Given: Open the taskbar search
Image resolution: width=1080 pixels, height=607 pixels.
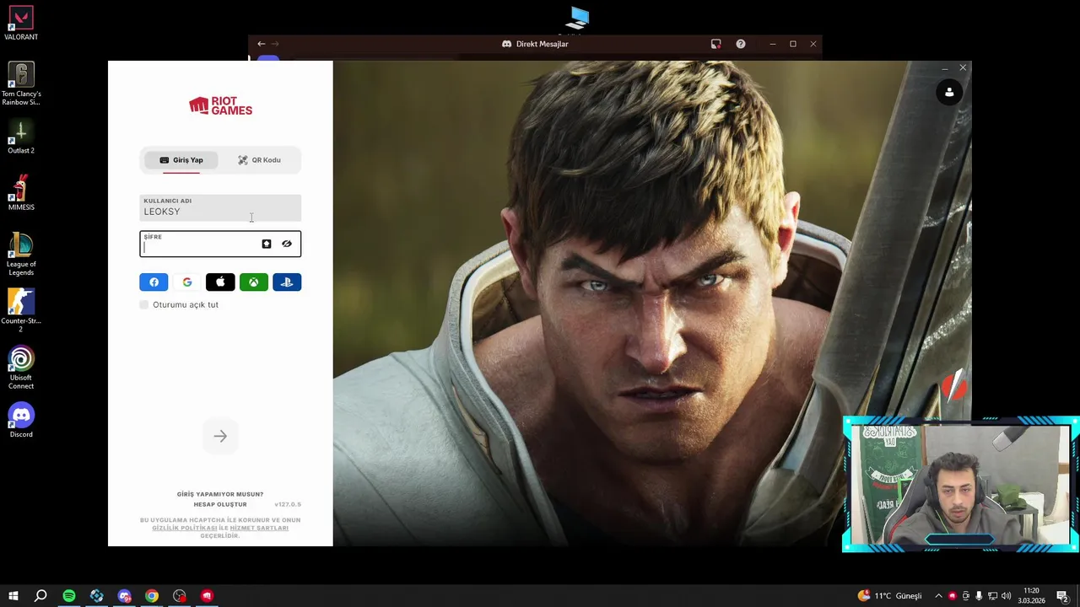Looking at the screenshot, I should coord(40,596).
